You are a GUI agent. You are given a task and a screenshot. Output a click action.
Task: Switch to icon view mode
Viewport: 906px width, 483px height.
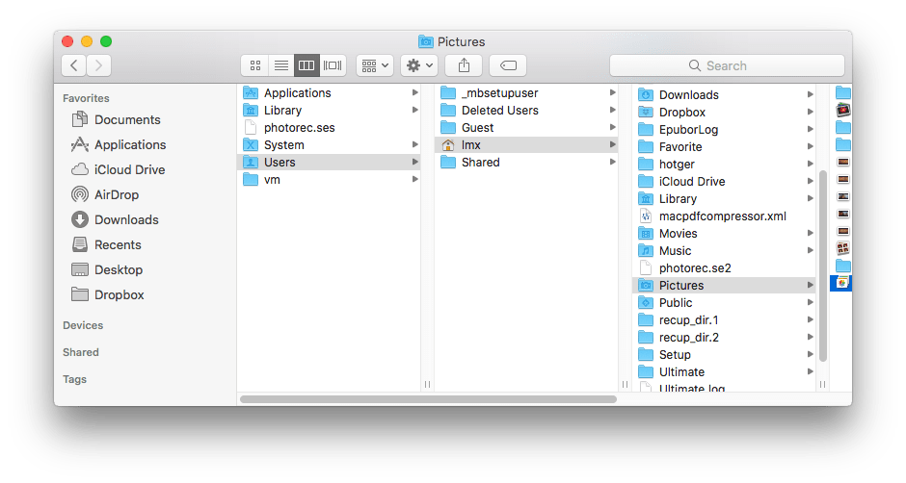[x=254, y=65]
